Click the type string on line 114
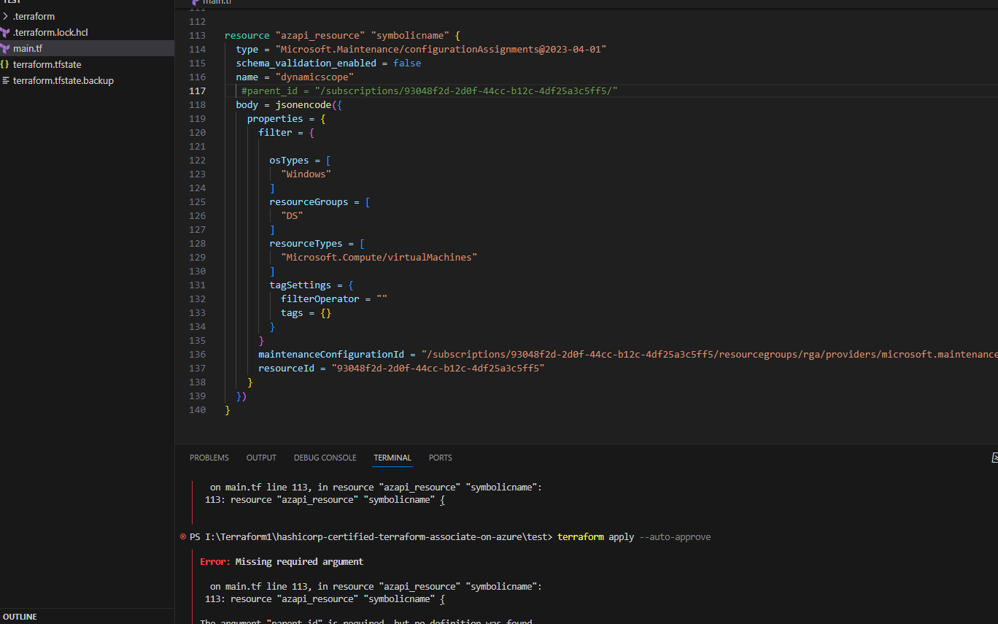 point(441,49)
